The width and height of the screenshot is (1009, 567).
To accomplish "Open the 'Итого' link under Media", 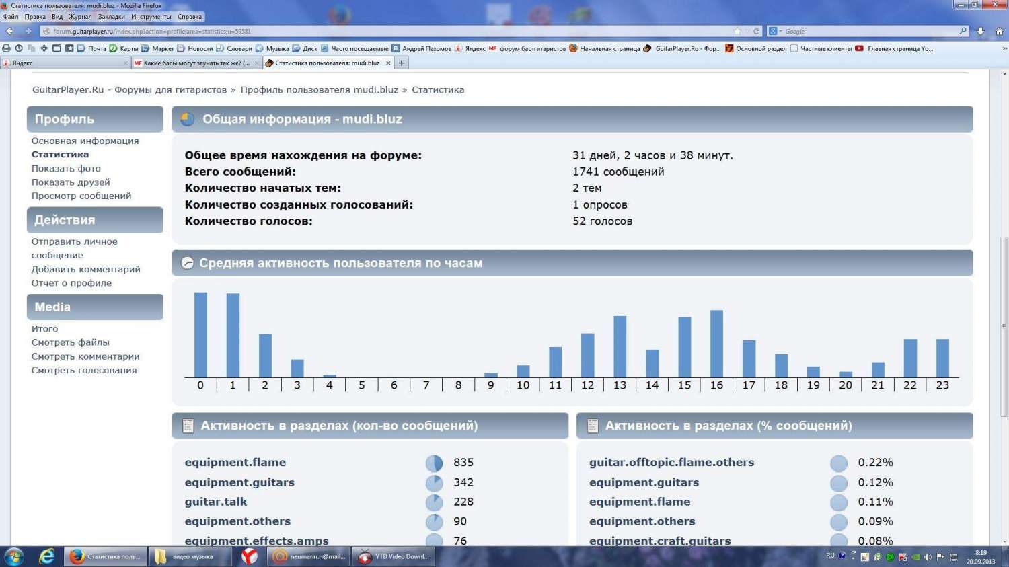I will click(45, 329).
